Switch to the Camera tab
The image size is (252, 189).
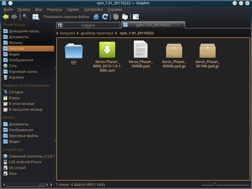pyautogui.click(x=88, y=25)
